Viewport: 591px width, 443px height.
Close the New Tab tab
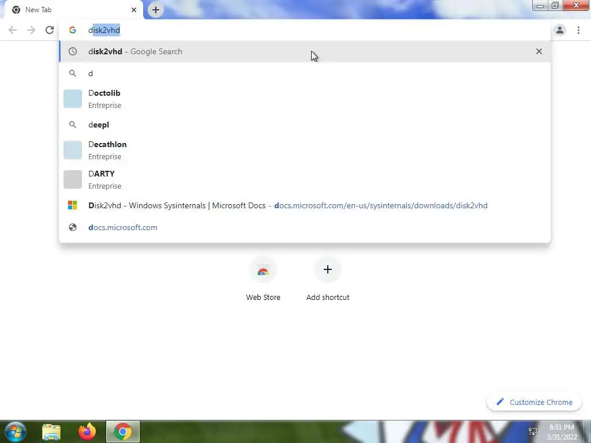(134, 10)
